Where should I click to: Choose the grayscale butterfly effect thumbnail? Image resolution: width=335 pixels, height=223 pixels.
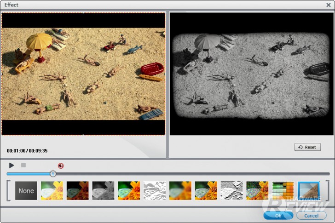click(103, 190)
